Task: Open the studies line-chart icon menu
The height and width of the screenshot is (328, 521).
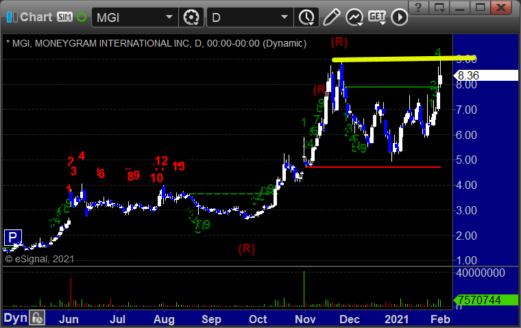Action: coord(354,17)
